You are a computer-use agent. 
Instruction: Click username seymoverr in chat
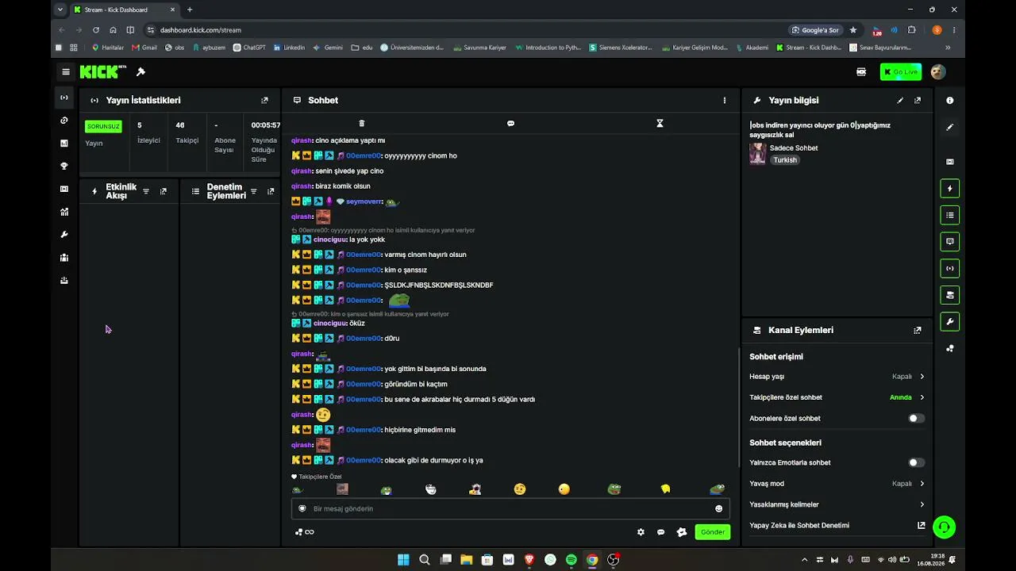click(x=364, y=202)
